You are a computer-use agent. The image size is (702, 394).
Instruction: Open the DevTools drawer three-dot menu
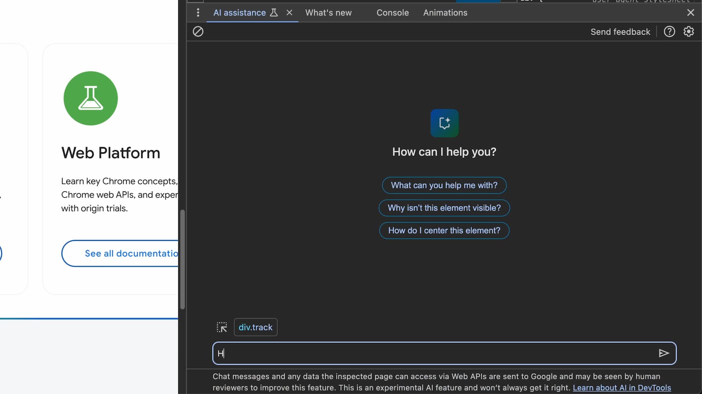pyautogui.click(x=198, y=12)
